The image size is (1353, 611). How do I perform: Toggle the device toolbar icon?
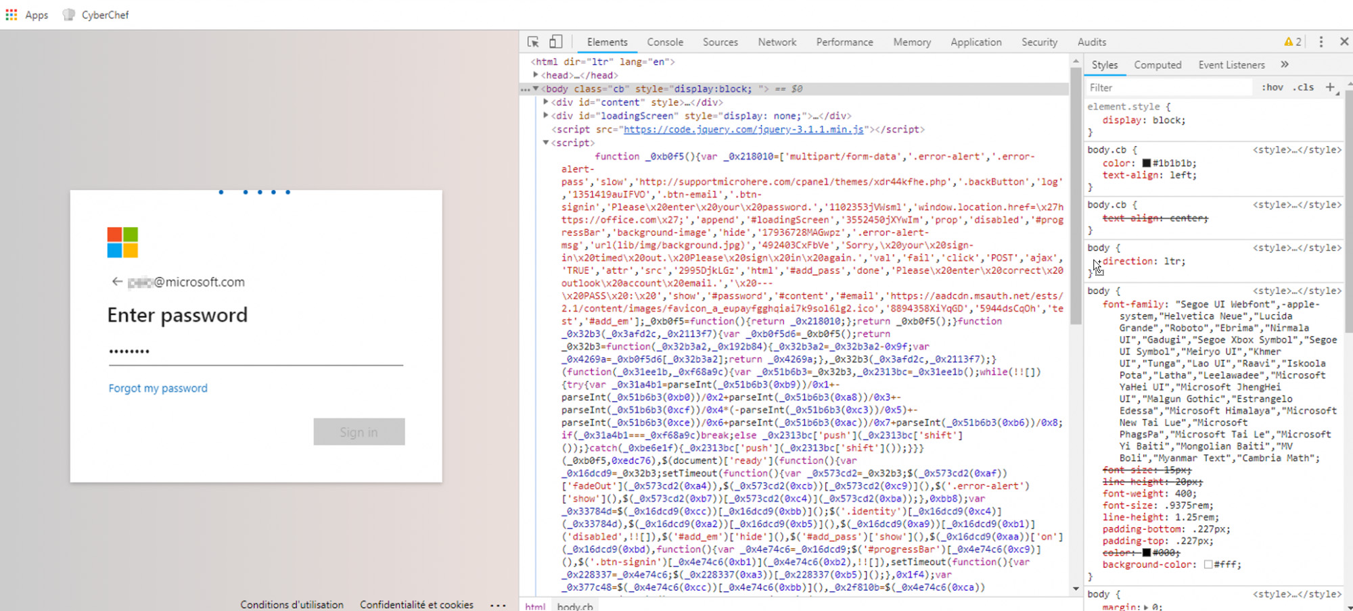coord(555,42)
